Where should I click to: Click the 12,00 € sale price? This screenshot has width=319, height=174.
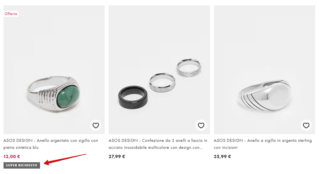(12, 156)
